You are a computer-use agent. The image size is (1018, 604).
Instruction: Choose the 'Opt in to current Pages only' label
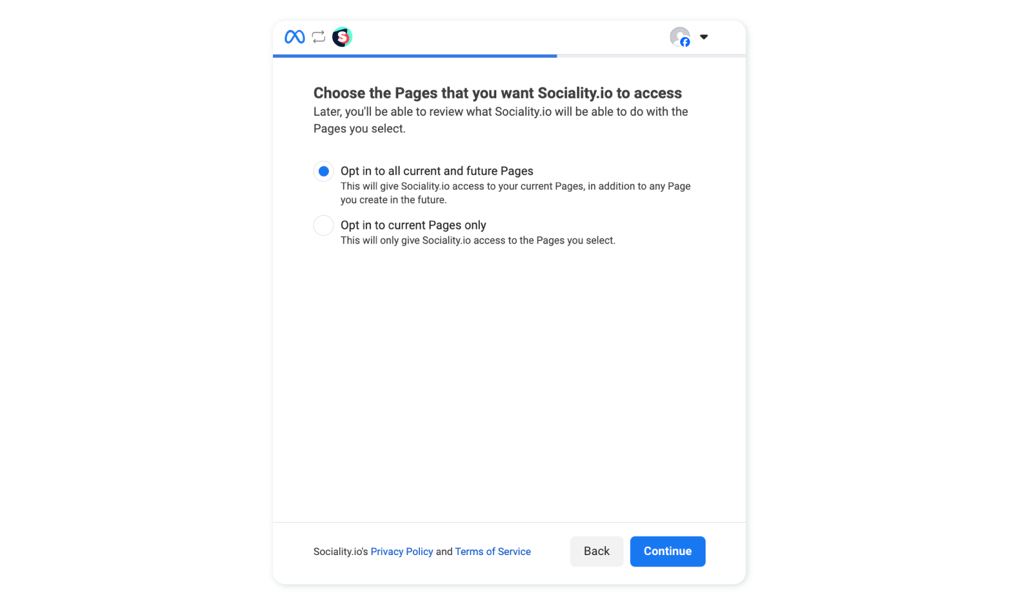click(x=413, y=225)
